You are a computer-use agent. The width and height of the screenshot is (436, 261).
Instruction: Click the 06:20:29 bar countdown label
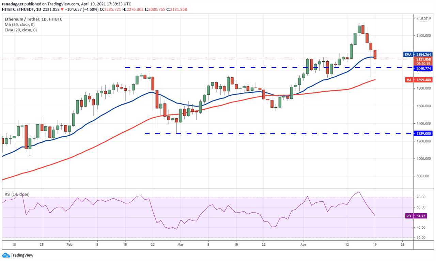coord(423,63)
